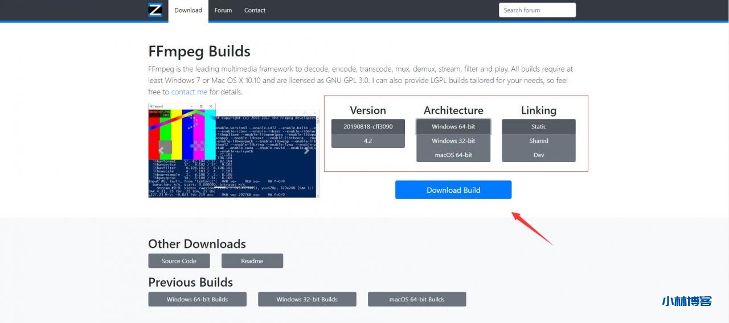Choose Windows 32-bit architecture

click(453, 140)
